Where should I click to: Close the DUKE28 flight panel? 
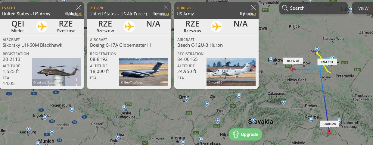coord(253,8)
